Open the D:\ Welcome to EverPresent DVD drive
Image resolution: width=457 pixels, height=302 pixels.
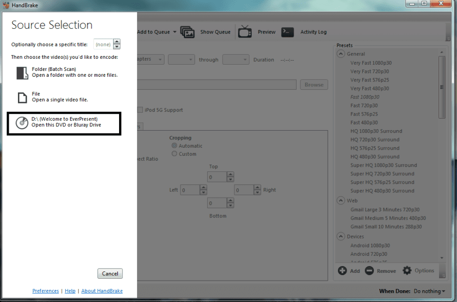coord(63,123)
